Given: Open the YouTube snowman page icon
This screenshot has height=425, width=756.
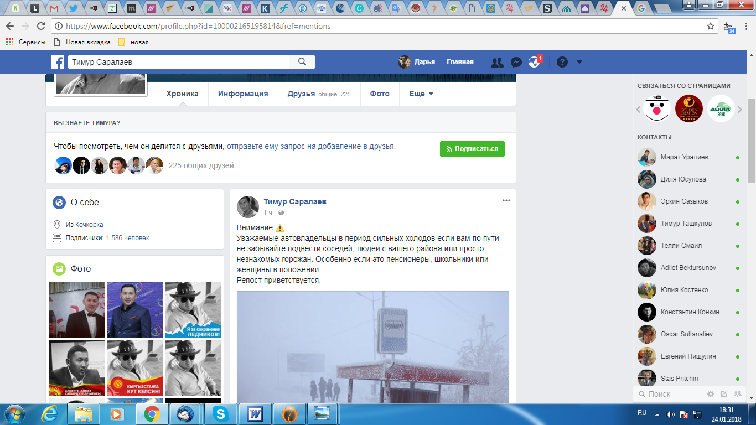Looking at the screenshot, I should point(657,108).
